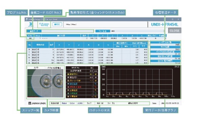Toggle the green temperature series checkbox

68,93
